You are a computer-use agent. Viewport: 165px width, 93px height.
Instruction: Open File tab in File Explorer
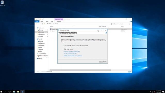(37, 21)
